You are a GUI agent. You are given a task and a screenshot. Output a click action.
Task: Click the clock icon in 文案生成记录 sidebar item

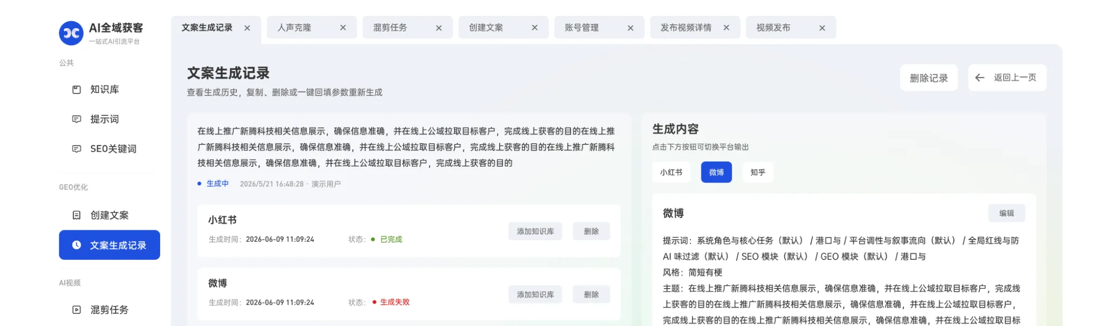coord(77,245)
